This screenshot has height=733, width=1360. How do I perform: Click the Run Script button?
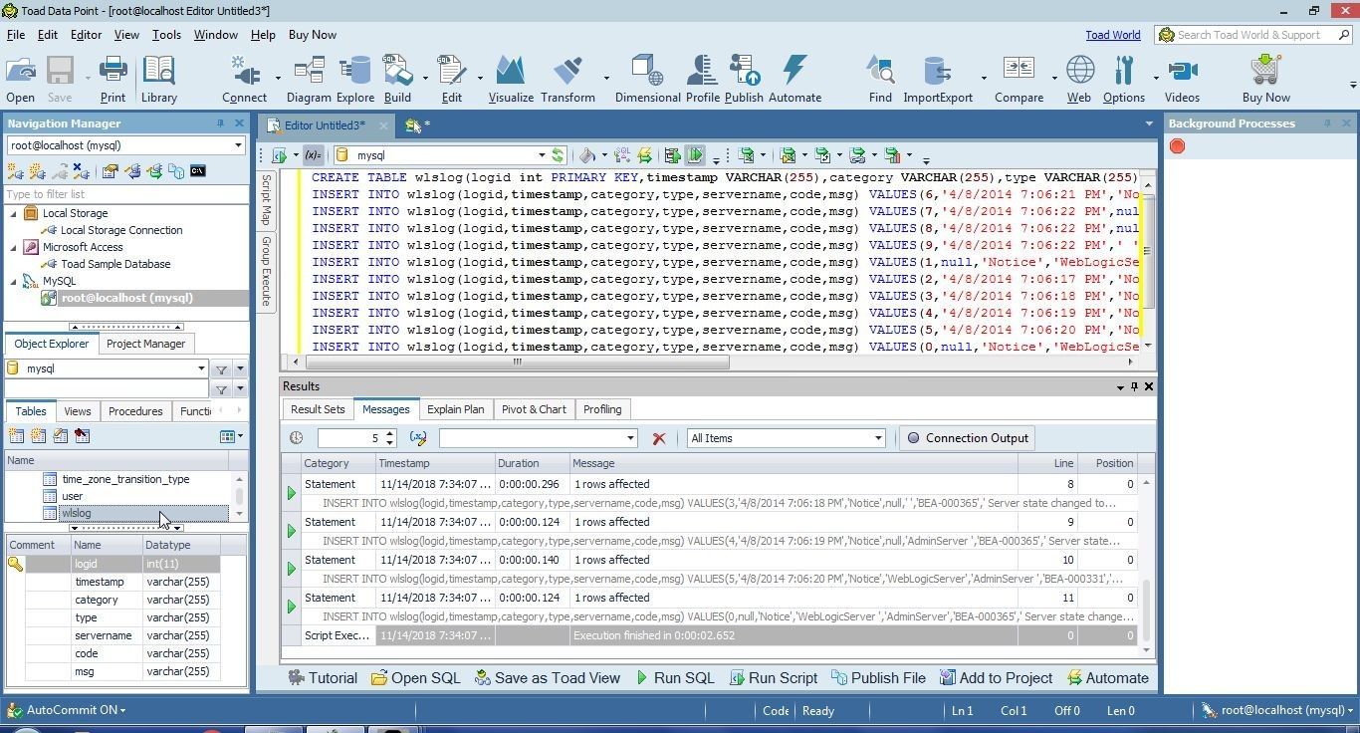point(773,678)
